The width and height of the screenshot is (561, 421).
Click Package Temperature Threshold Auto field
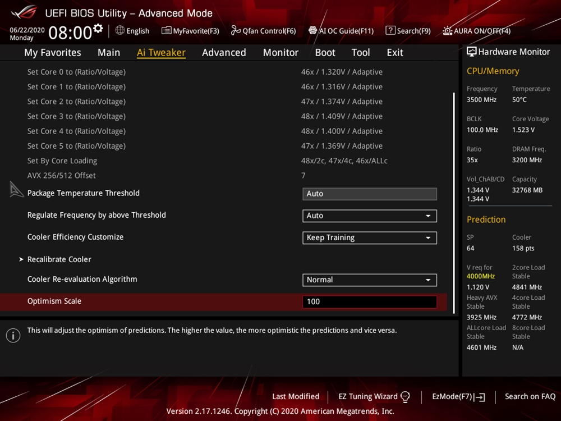point(370,194)
